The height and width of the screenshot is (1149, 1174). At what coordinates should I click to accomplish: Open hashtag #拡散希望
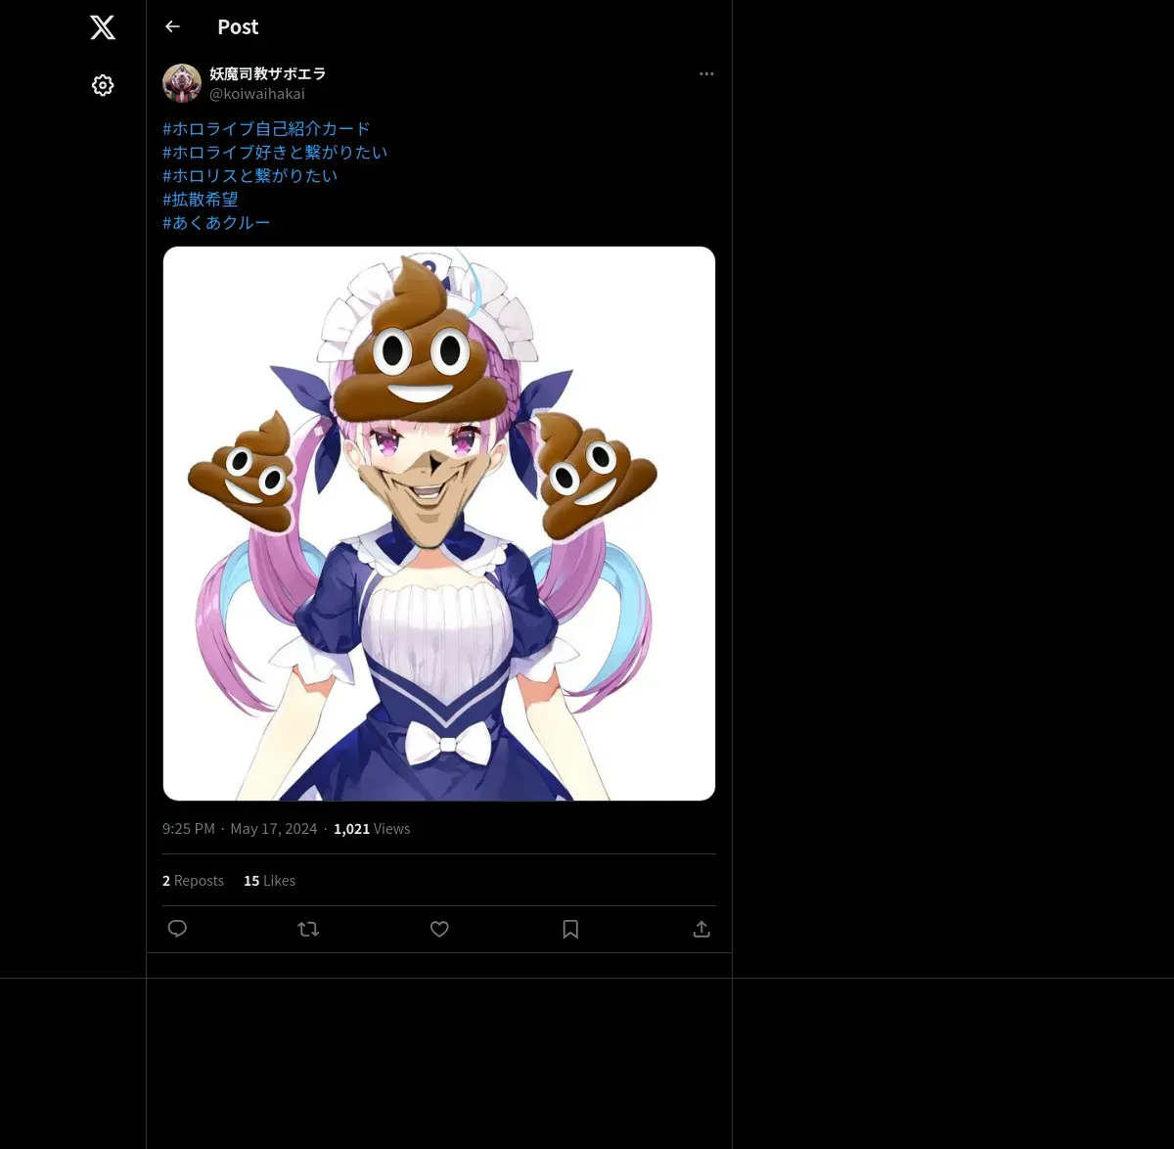[201, 200]
